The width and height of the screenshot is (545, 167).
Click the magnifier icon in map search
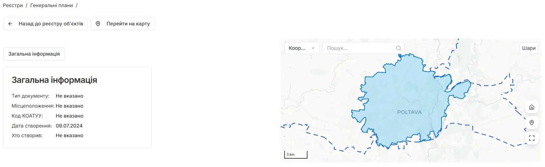tap(398, 48)
